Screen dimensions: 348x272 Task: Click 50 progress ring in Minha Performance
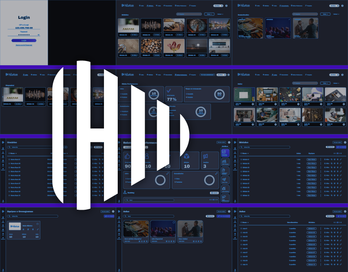point(219,95)
